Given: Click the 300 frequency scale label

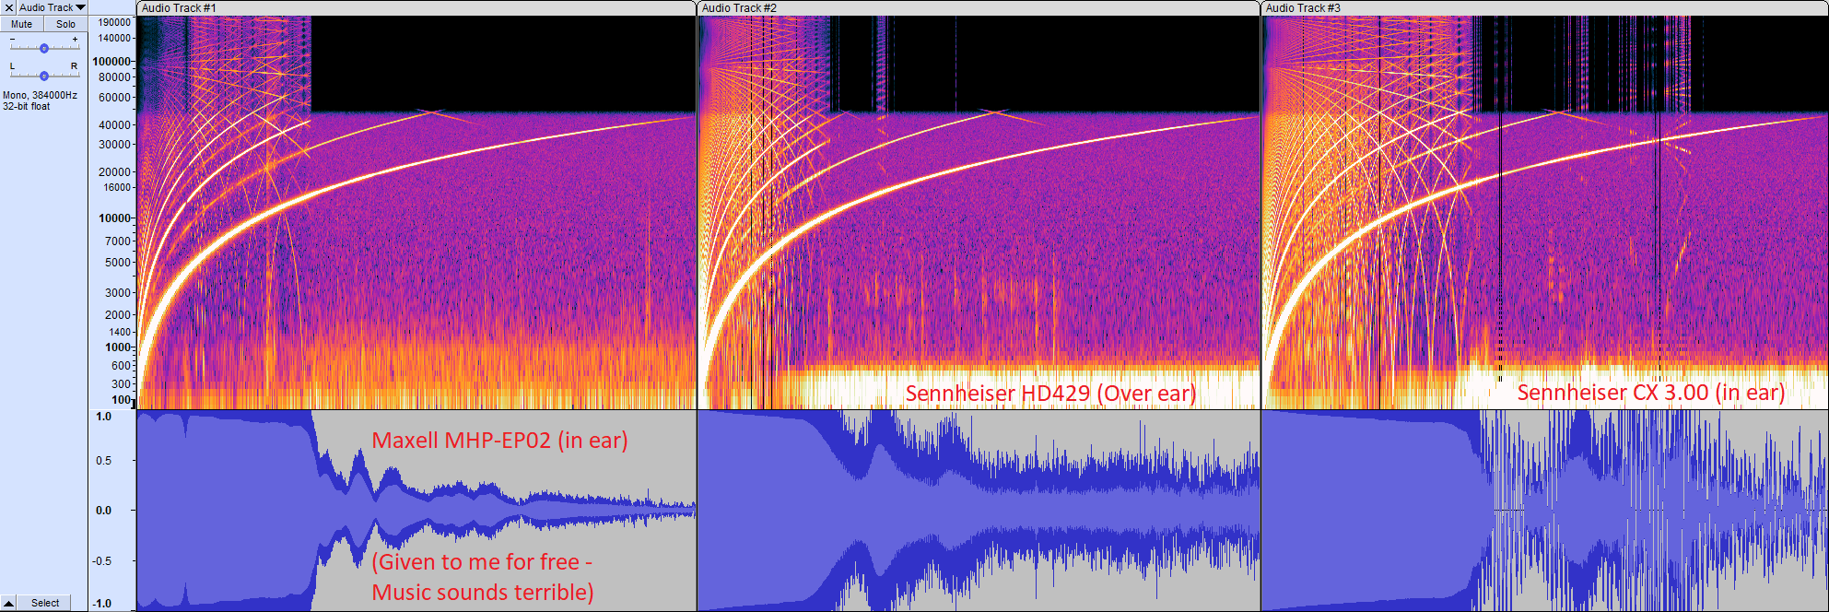Looking at the screenshot, I should point(122,384).
